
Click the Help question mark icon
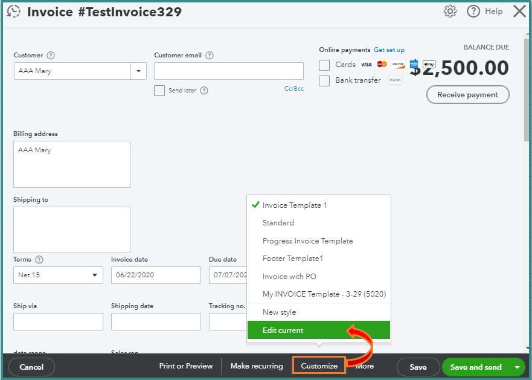pyautogui.click(x=473, y=11)
